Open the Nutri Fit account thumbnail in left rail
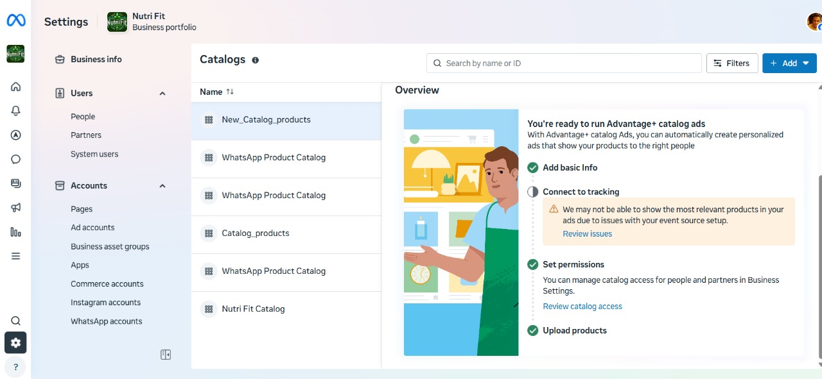This screenshot has height=379, width=822. (15, 54)
